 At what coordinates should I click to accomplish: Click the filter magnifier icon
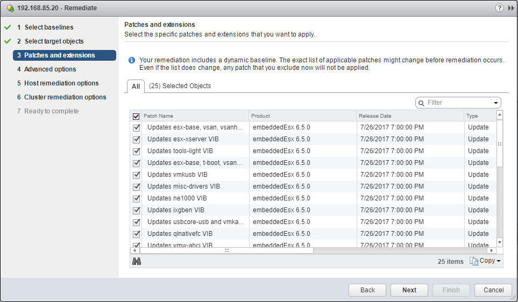421,103
